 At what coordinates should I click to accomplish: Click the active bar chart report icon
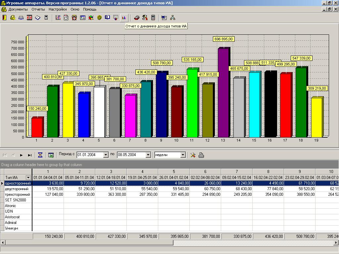coord(124,18)
